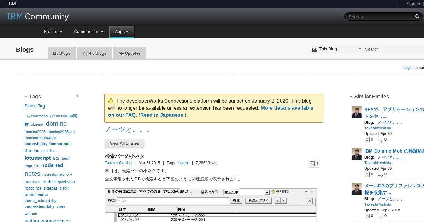This screenshot has width=424, height=222.
Task: Click the quote icon beside This Blog
Action: click(x=314, y=49)
